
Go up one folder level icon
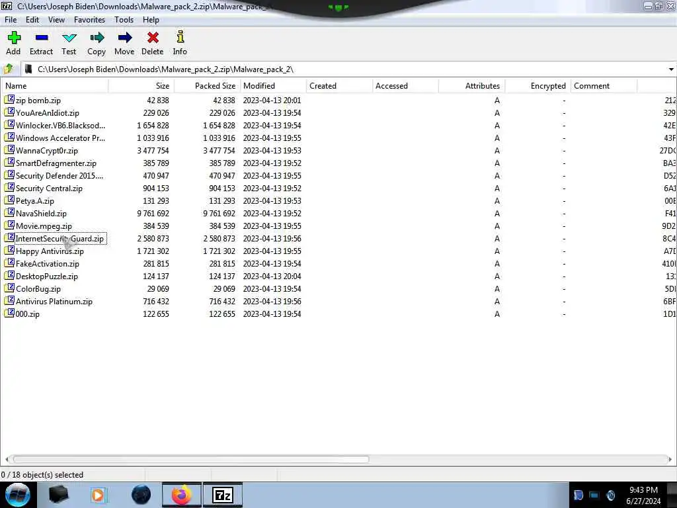pos(9,69)
